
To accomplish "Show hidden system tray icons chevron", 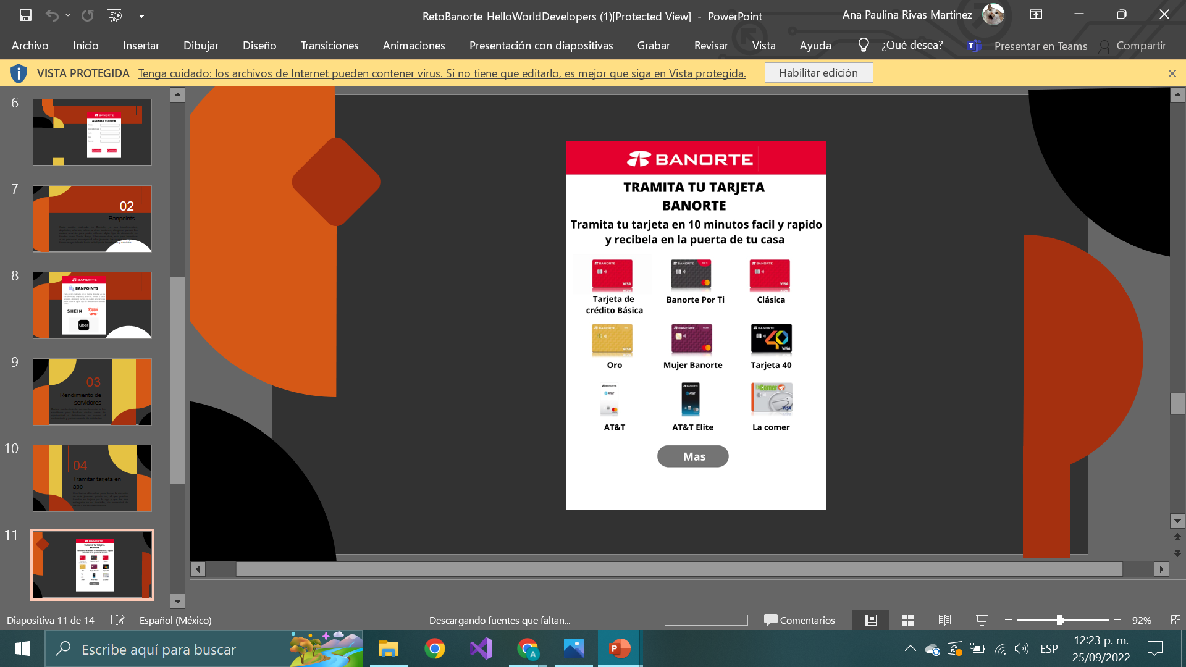I will click(910, 648).
